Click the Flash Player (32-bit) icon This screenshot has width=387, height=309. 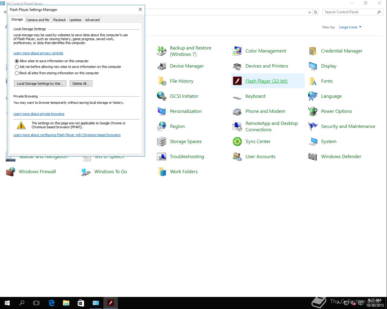click(237, 81)
